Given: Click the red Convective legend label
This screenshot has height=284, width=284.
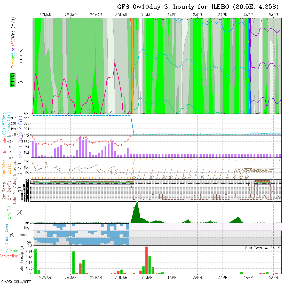Looking at the screenshot, I should tap(9, 256).
